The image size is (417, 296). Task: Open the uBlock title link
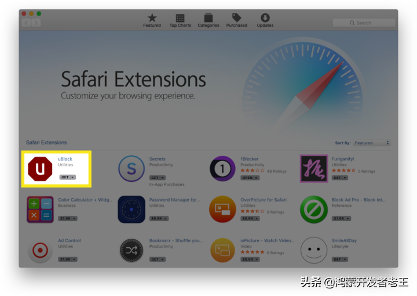pyautogui.click(x=65, y=159)
